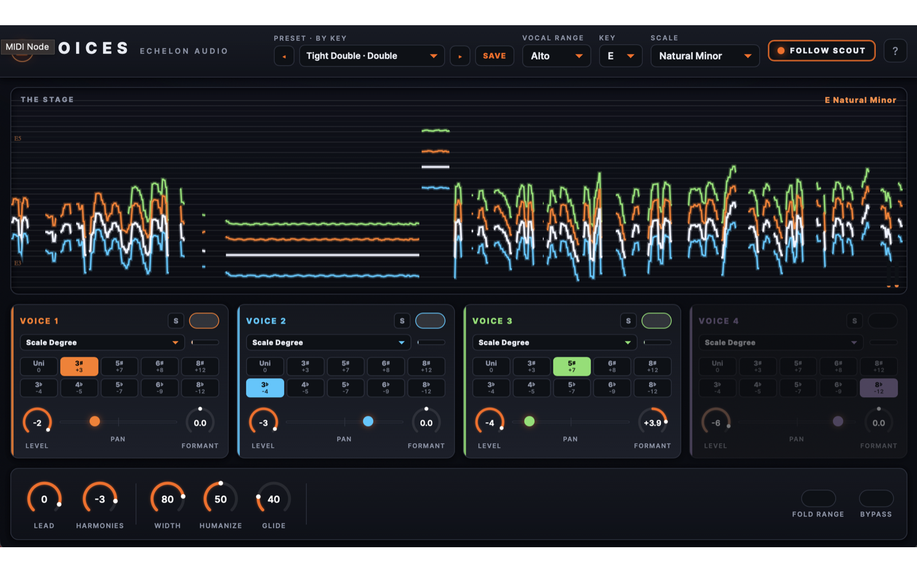Open the Vocal Range Alto dropdown
The width and height of the screenshot is (917, 573).
tap(557, 56)
